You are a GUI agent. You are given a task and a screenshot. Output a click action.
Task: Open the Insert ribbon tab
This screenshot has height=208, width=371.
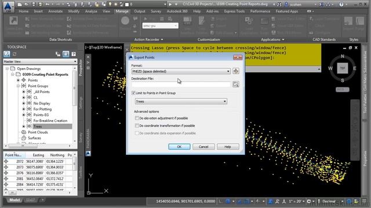click(38, 11)
